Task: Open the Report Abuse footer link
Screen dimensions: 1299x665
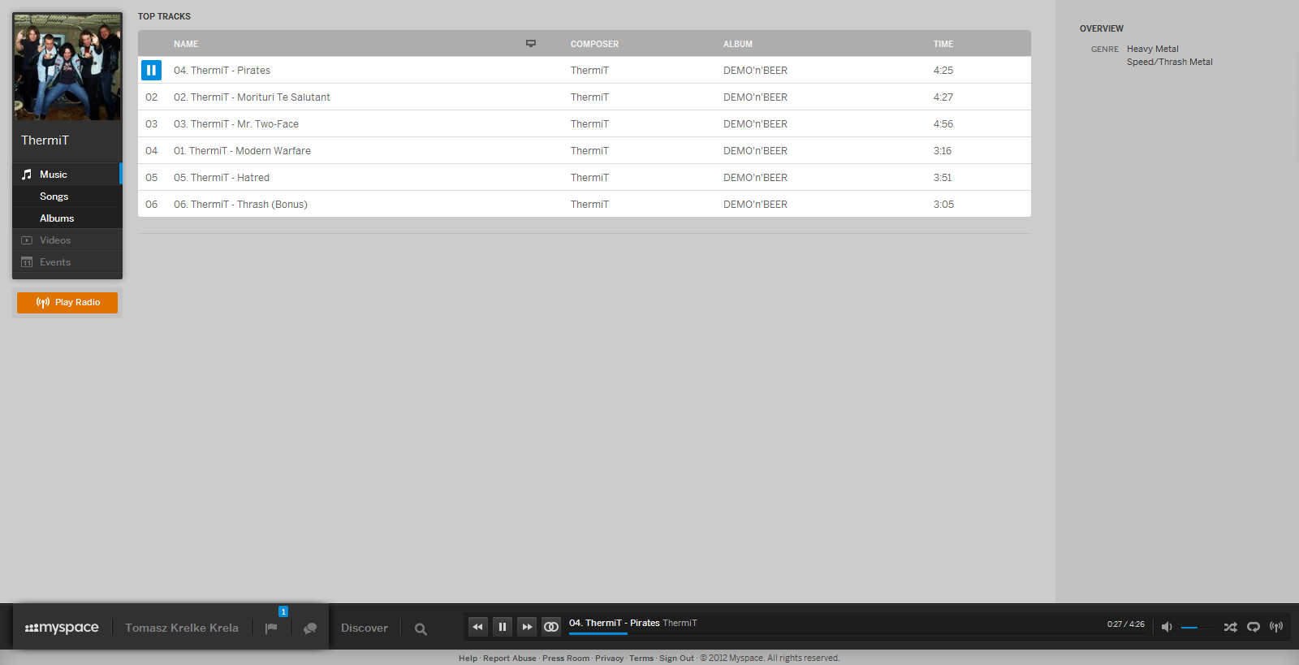Action: [510, 659]
